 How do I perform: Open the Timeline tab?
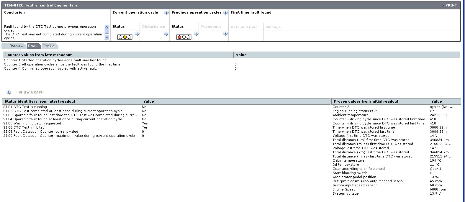coord(49,46)
